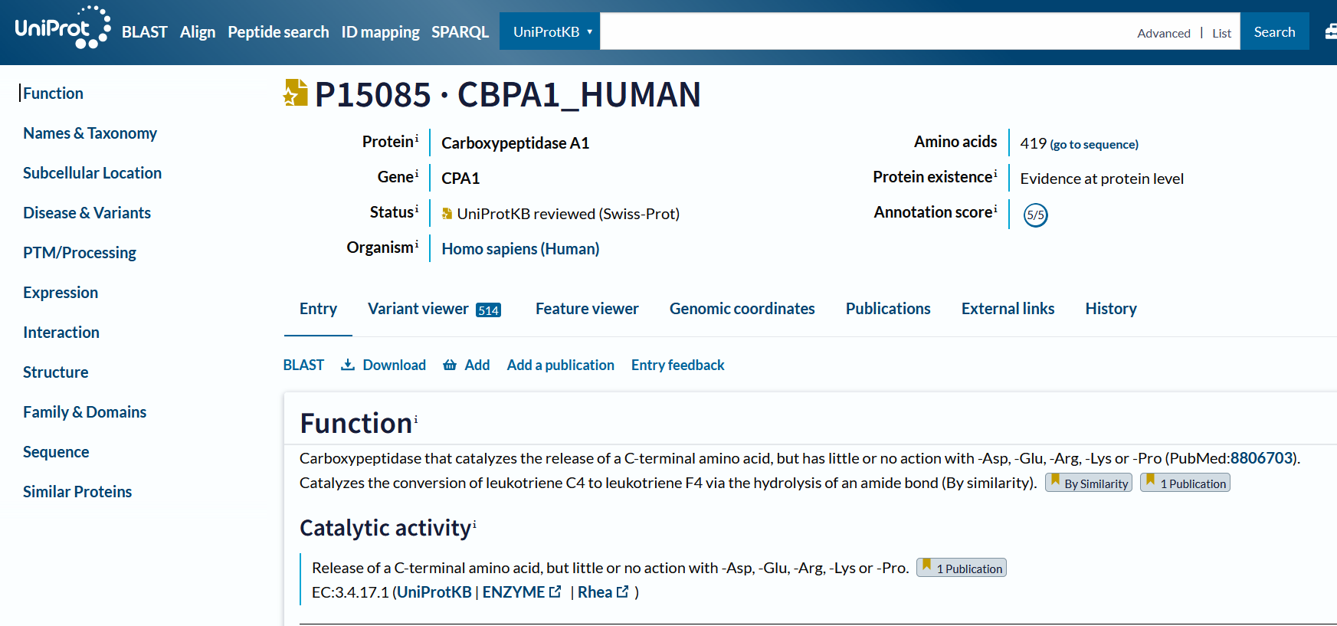1337x626 pixels.
Task: Jump to Similar Proteins section
Action: 77,492
